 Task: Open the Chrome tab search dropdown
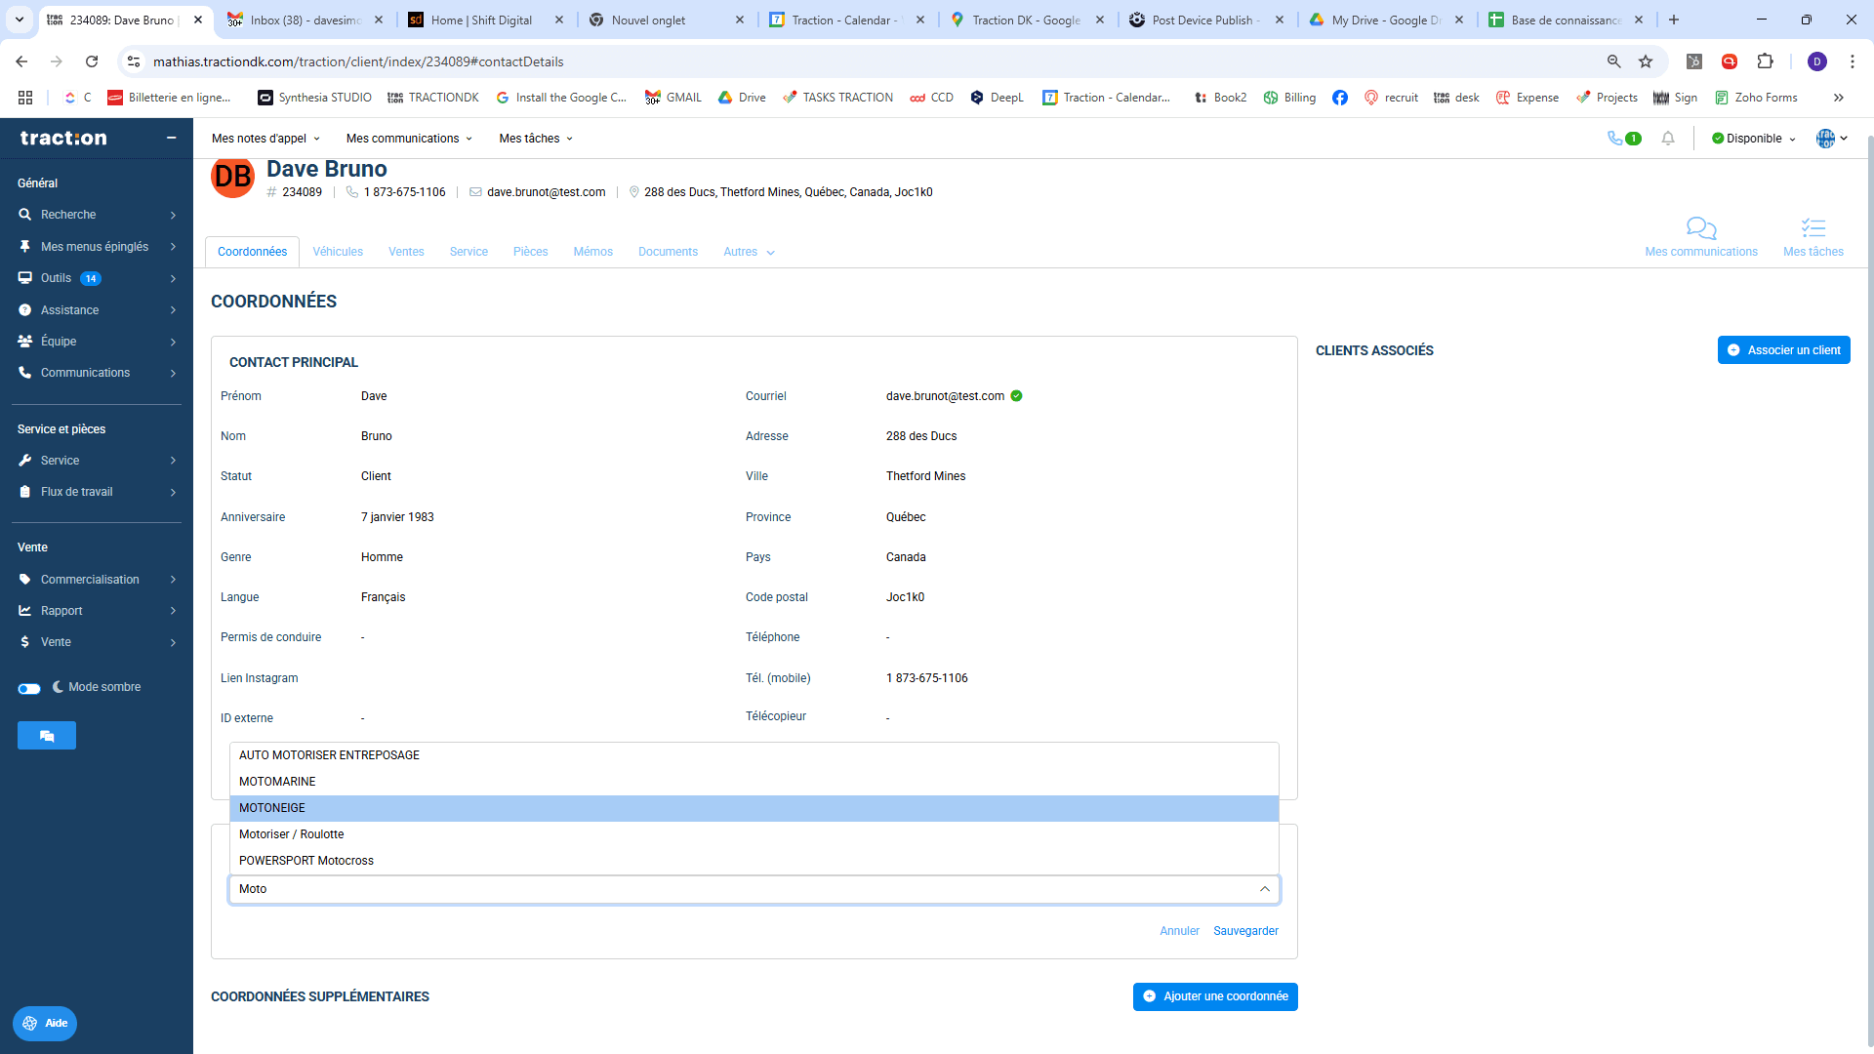20,20
